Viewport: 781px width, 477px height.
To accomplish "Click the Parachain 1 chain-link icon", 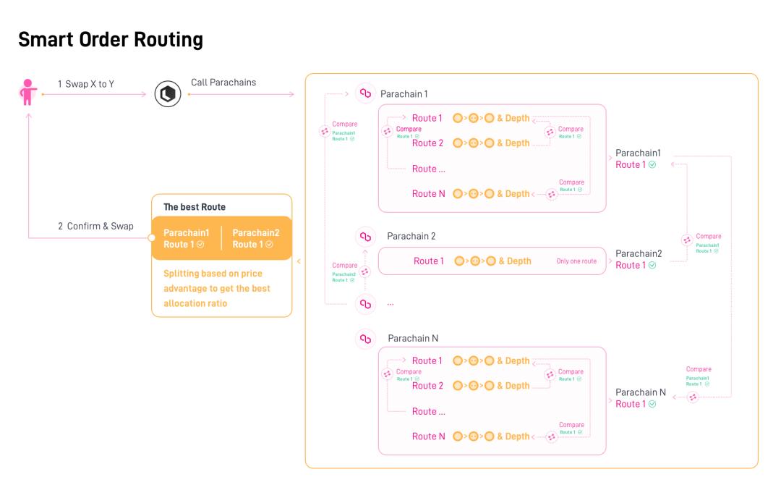I will 365,94.
